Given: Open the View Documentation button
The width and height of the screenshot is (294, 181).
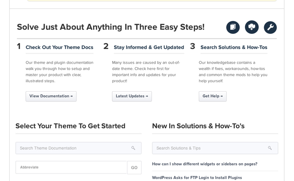Looking at the screenshot, I should pos(51,96).
